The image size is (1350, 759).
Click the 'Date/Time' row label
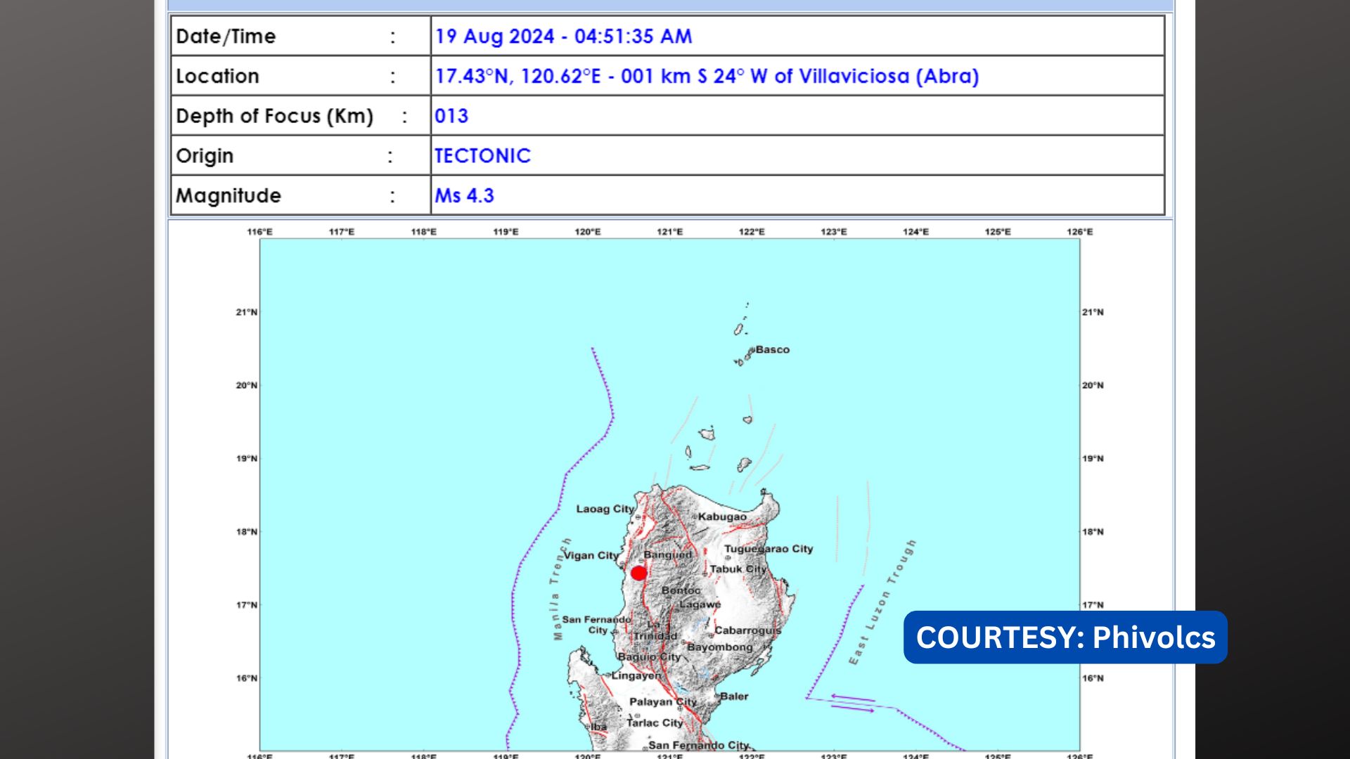226,37
